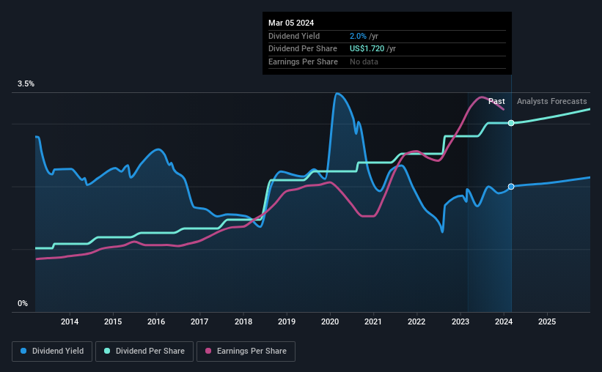The image size is (602, 372).
Task: Click the blue Dividend Yield legend dot
Action: [x=23, y=351]
